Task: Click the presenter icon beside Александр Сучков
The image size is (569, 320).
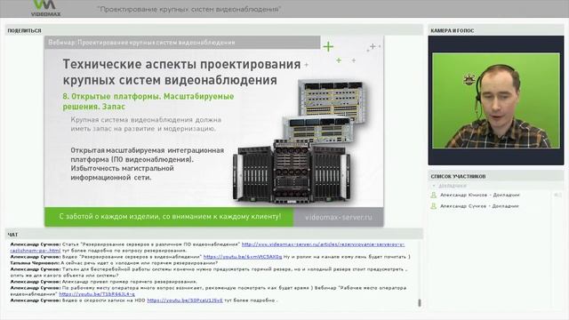Action: pos(433,206)
